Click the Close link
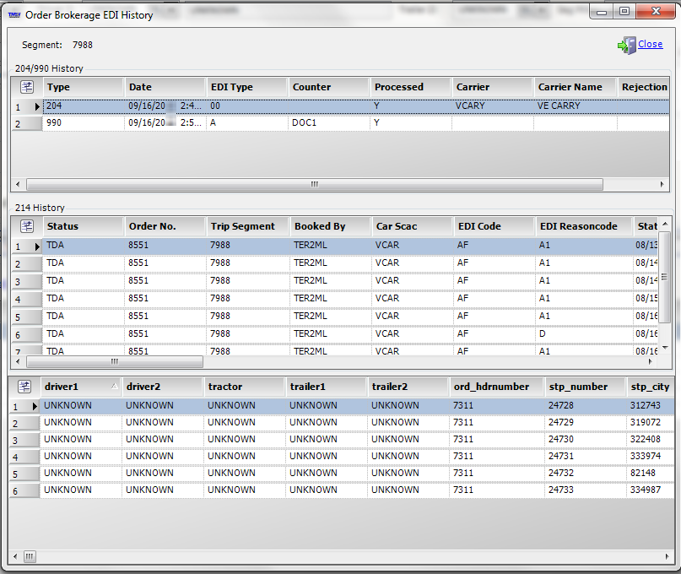Image resolution: width=681 pixels, height=574 pixels. 650,44
